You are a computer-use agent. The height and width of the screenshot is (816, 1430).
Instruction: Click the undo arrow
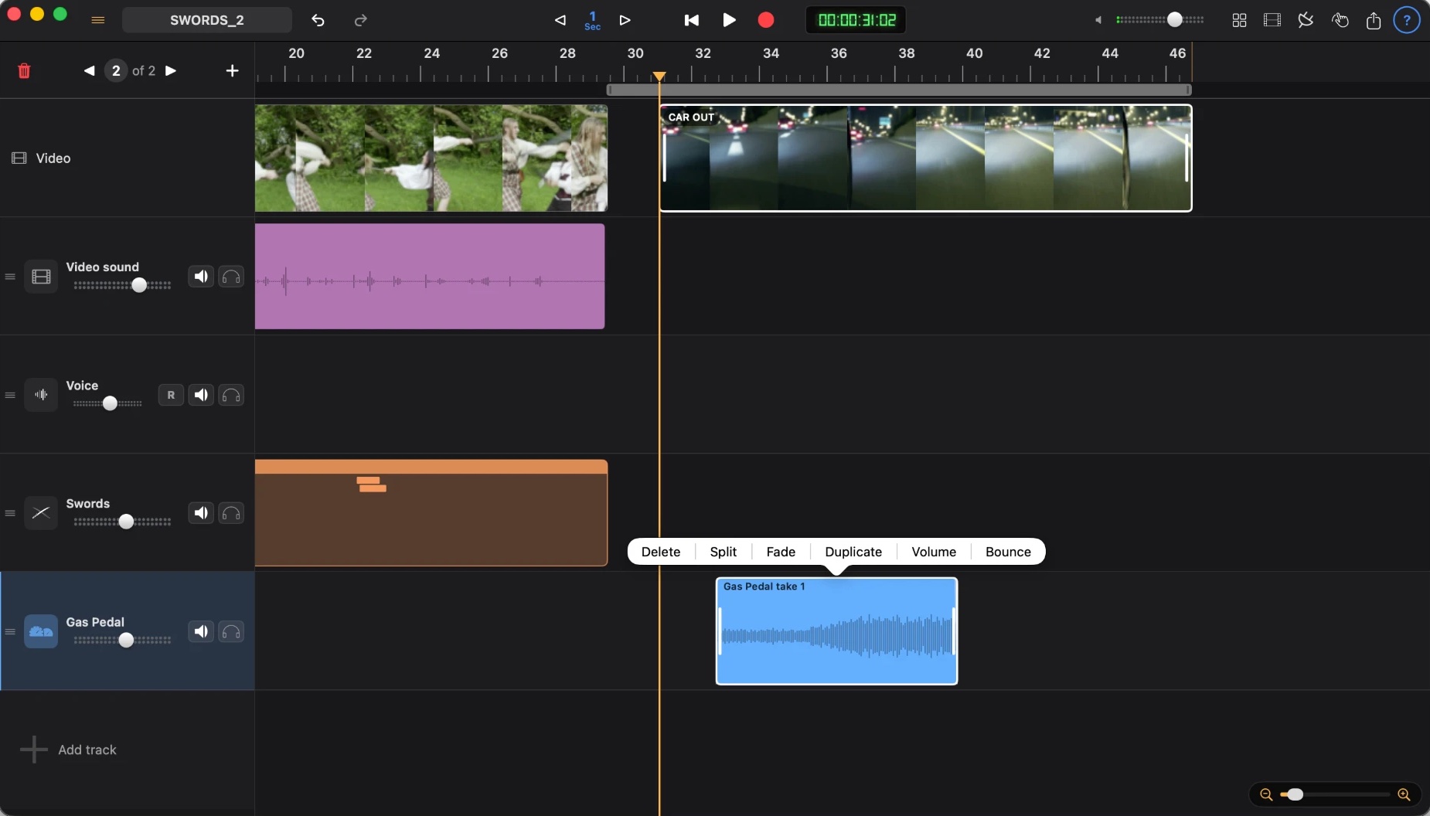[x=318, y=20]
